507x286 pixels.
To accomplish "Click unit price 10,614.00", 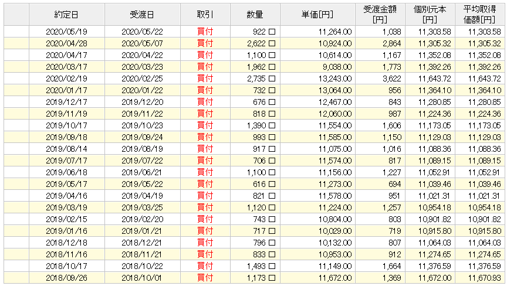I will [x=335, y=55].
